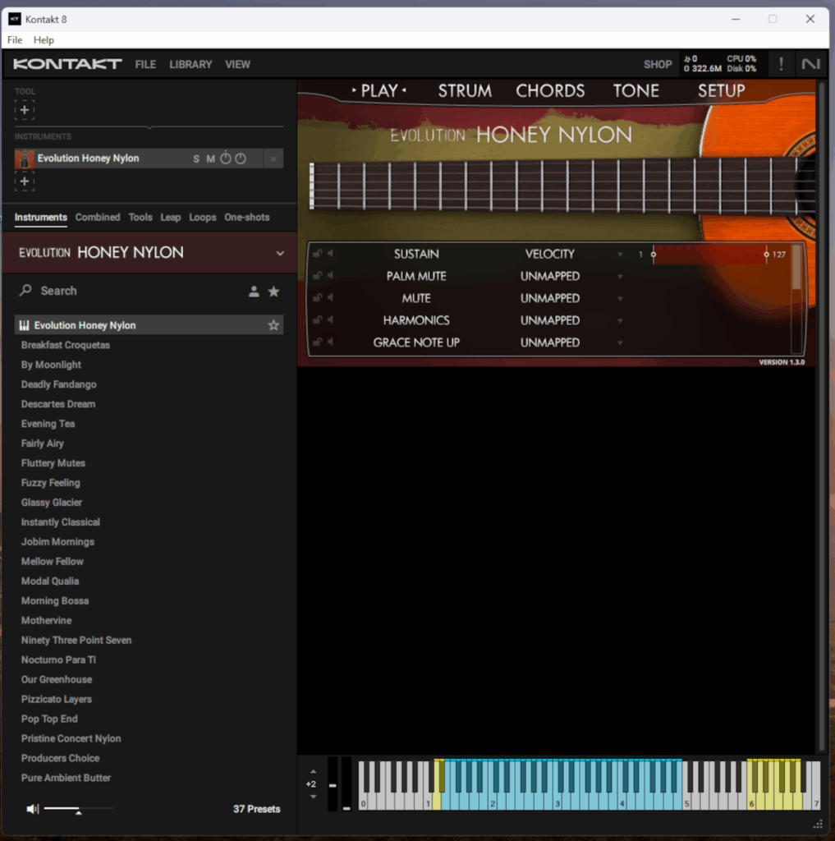Open the LIBRARY header menu

[x=190, y=64]
